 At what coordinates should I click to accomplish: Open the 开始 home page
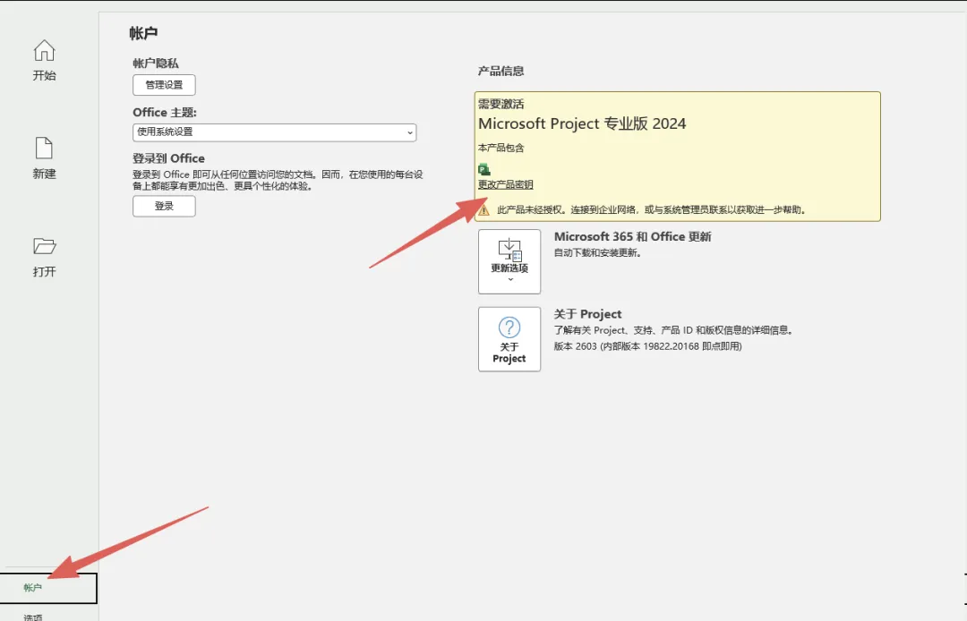pos(44,60)
